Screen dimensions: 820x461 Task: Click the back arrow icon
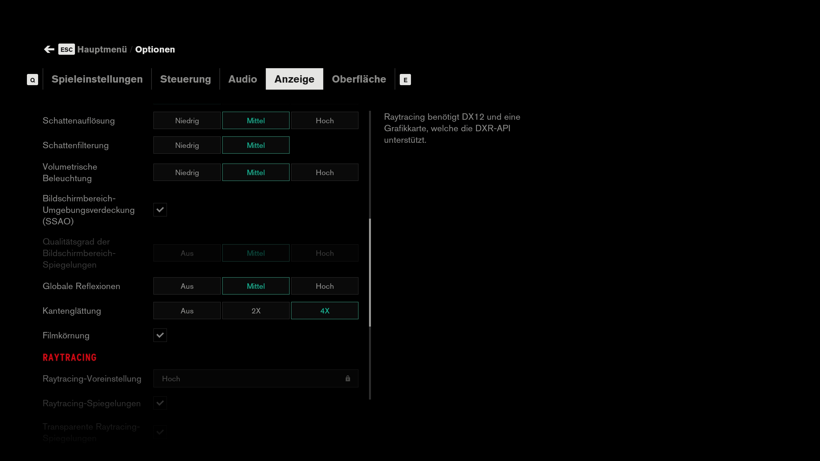(49, 49)
